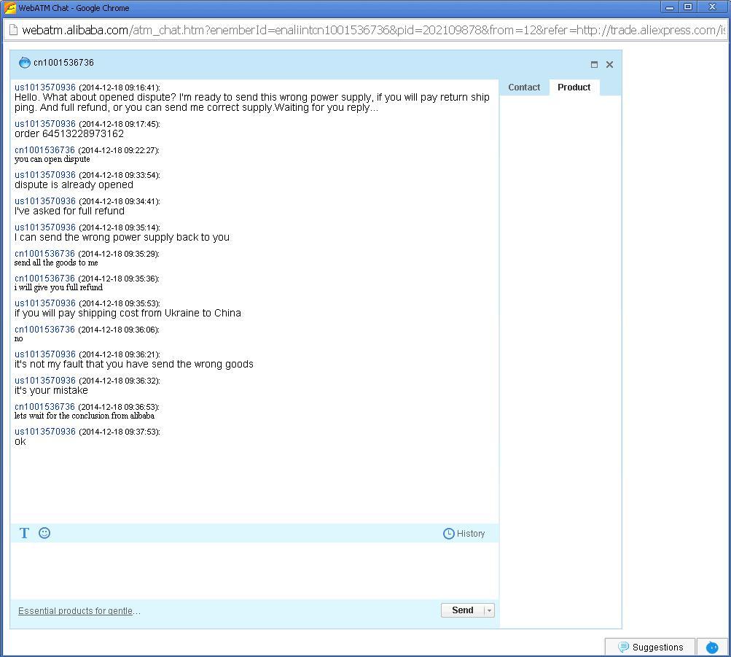This screenshot has width=731, height=657.
Task: Click the WebATM Chat window title icon
Action: [9, 8]
